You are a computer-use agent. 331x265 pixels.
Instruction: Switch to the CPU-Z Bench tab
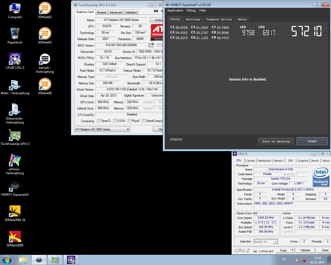coord(315,161)
